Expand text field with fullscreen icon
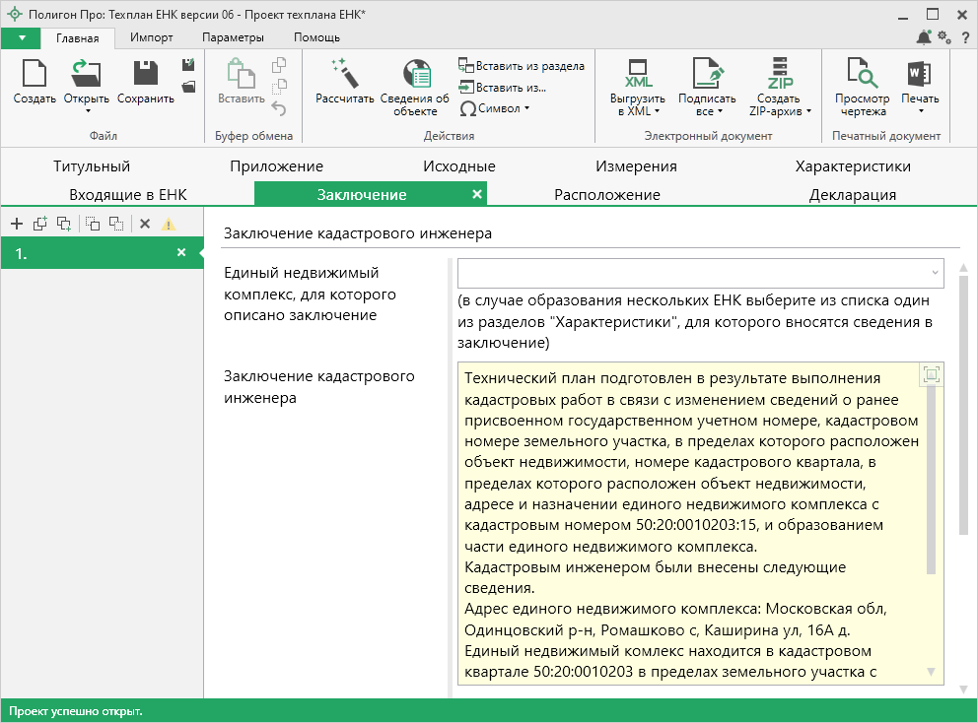978x723 pixels. (930, 374)
